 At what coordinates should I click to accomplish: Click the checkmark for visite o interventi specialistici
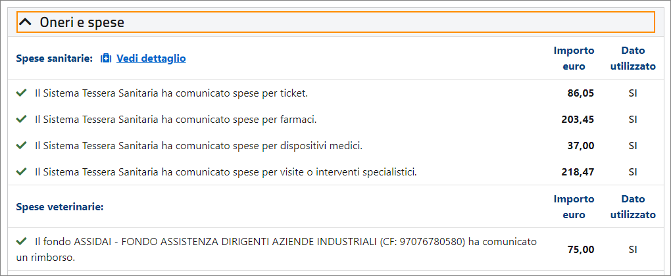[x=22, y=172]
